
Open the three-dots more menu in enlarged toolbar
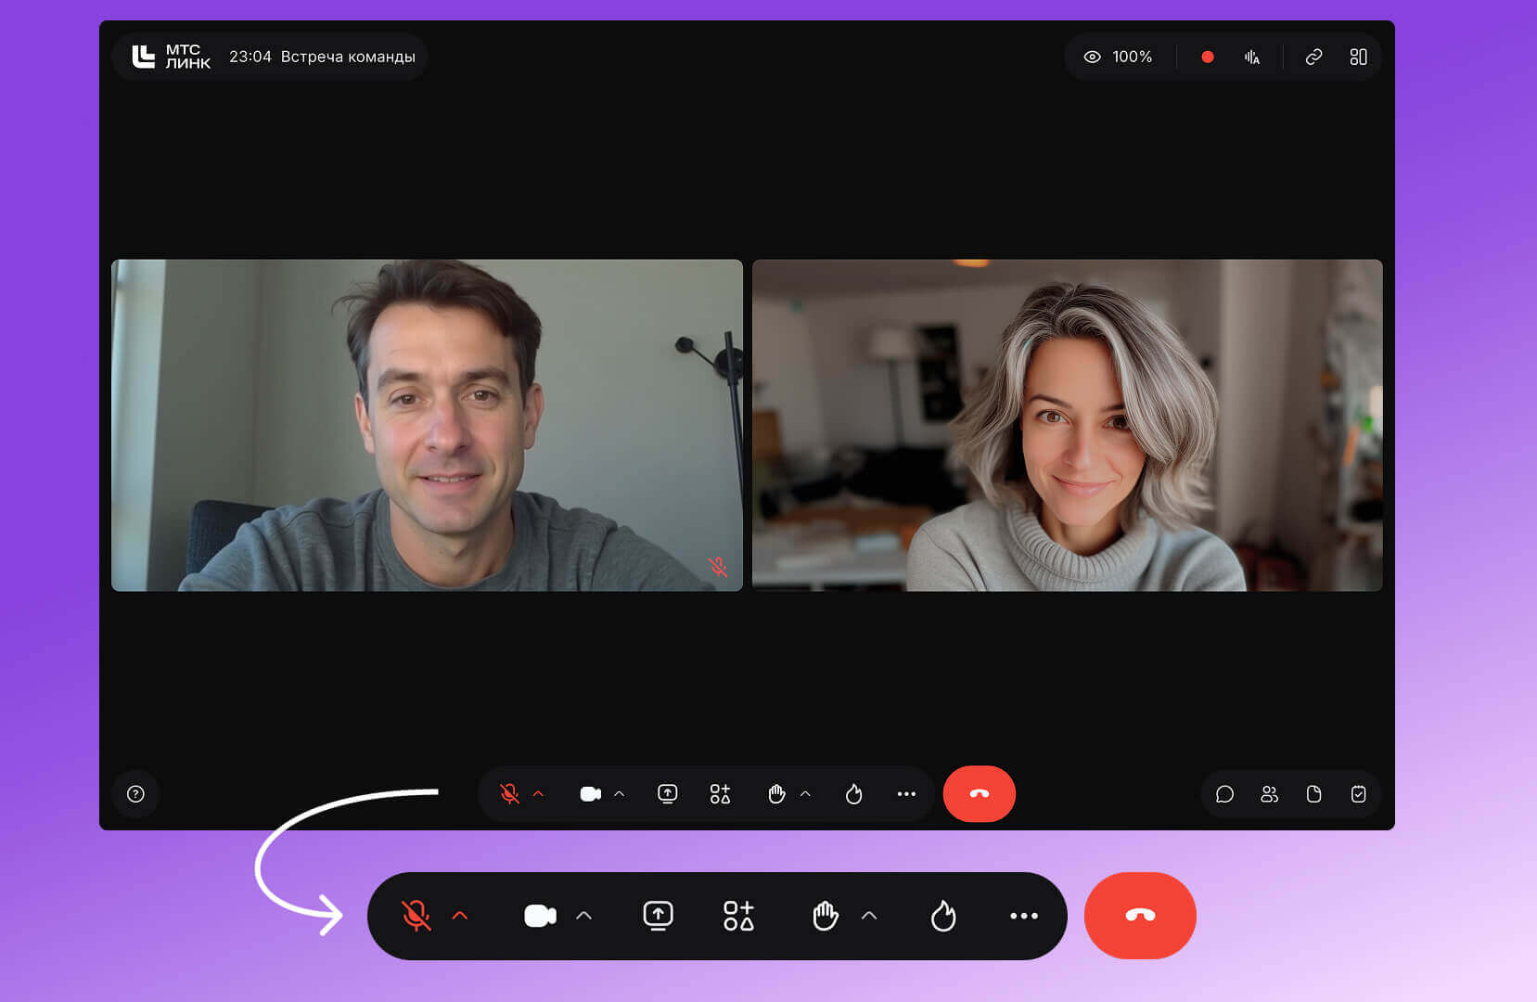coord(1023,916)
